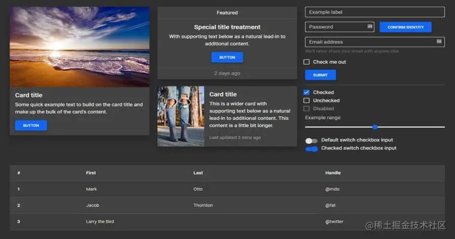The width and height of the screenshot is (455, 239).
Task: Enable the 'Unchecked' checkbox
Action: tap(306, 101)
